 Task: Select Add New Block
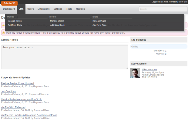tap(57, 25)
